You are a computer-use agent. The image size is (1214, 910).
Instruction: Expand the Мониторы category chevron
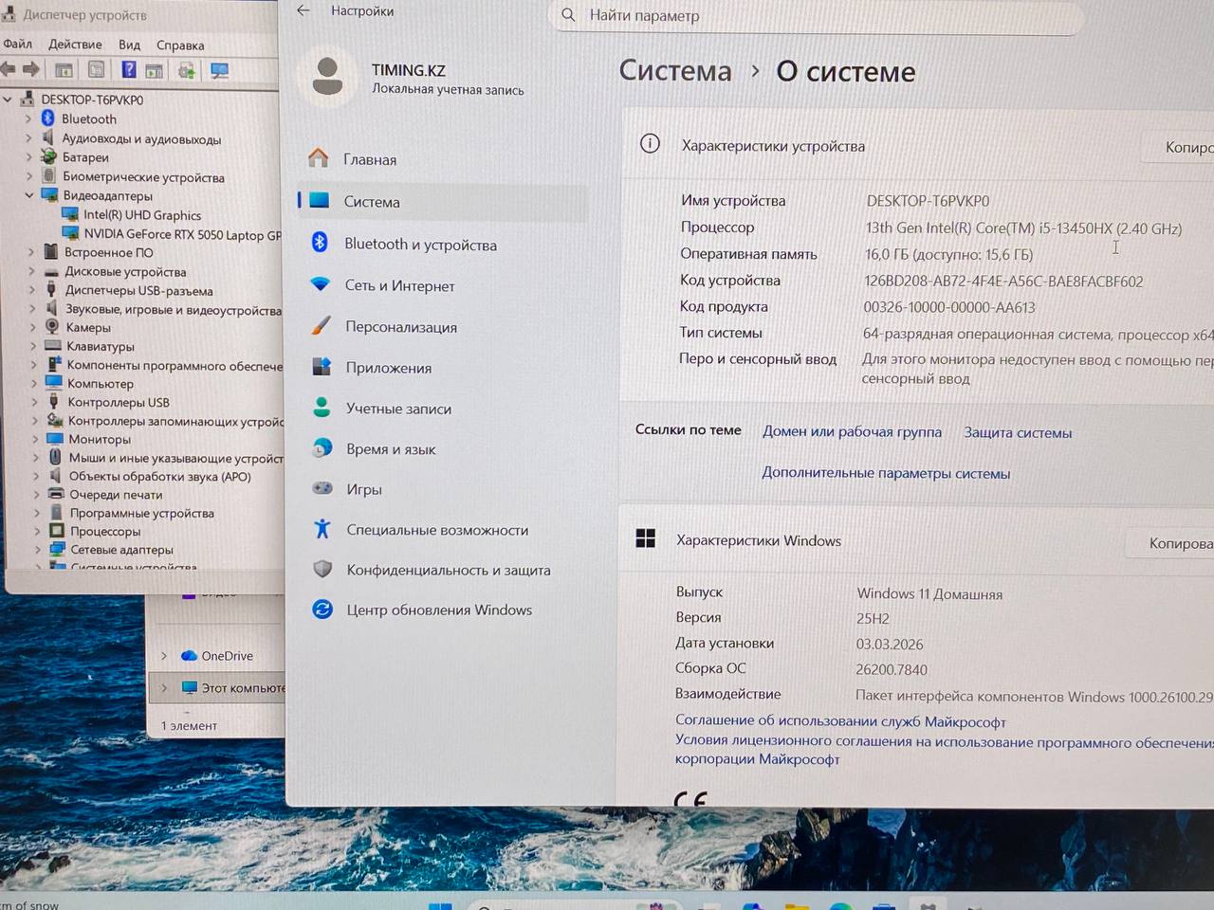point(34,439)
